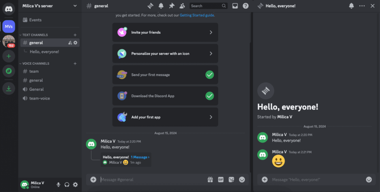The height and width of the screenshot is (192, 380).
Task: Click the Message #general input field
Action: 151,180
